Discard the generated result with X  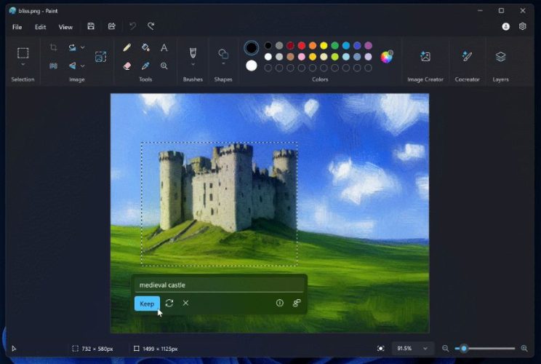[185, 304]
